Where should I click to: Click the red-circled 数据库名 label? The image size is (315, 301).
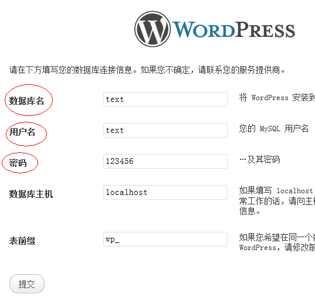[26, 101]
